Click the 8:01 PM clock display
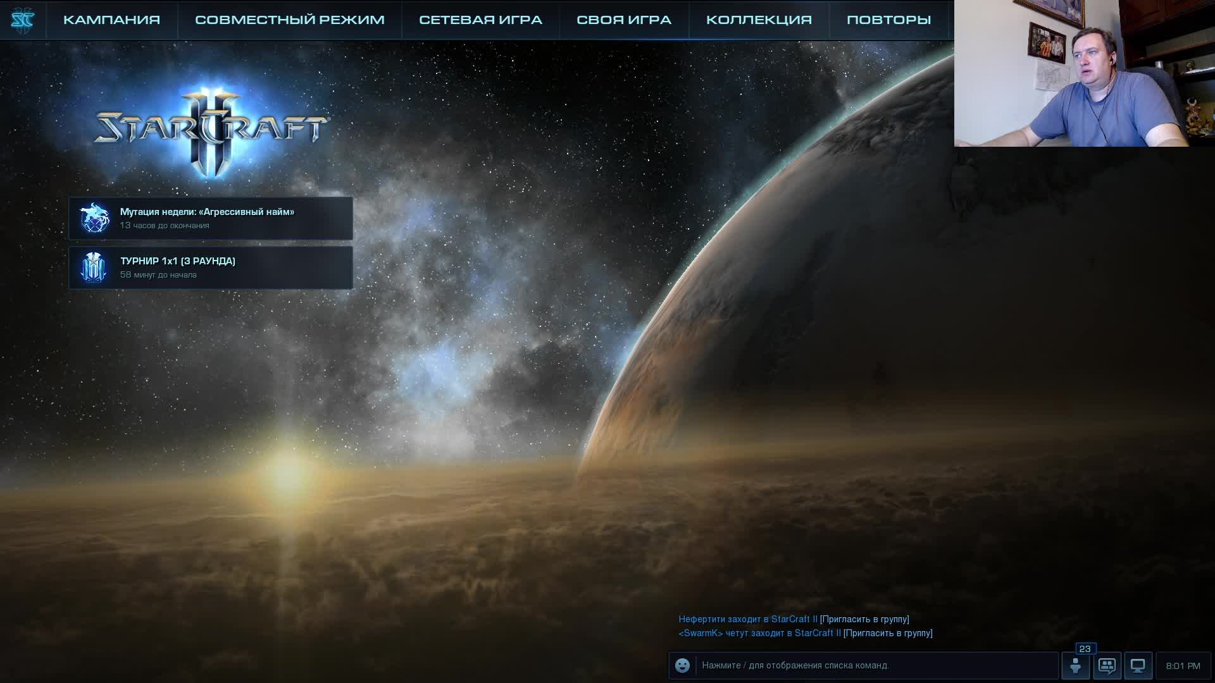Viewport: 1215px width, 683px height. click(x=1183, y=666)
